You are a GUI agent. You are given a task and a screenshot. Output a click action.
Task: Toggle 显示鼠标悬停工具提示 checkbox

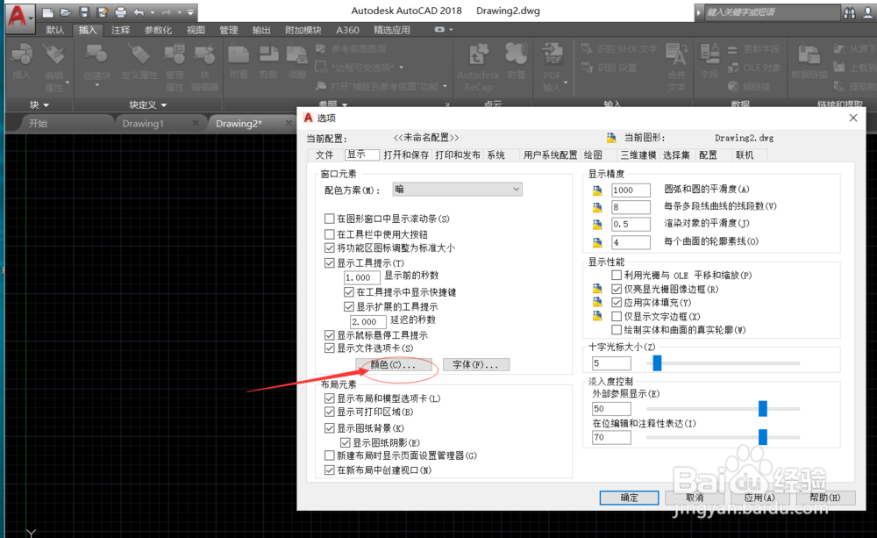click(x=330, y=334)
